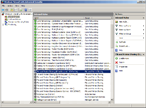Expand the Filter by Group submenu arrow
This screenshot has width=146, height=108.
pyautogui.click(x=144, y=34)
